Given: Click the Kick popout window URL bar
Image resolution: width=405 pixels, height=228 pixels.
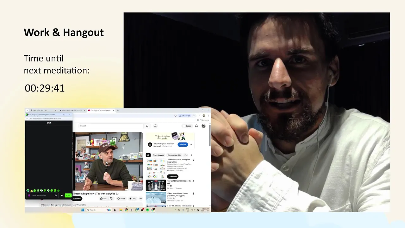Looking at the screenshot, I should [49, 118].
